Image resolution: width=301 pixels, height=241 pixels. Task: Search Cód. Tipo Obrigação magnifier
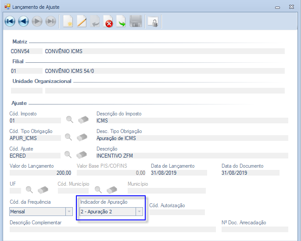(x=68, y=137)
